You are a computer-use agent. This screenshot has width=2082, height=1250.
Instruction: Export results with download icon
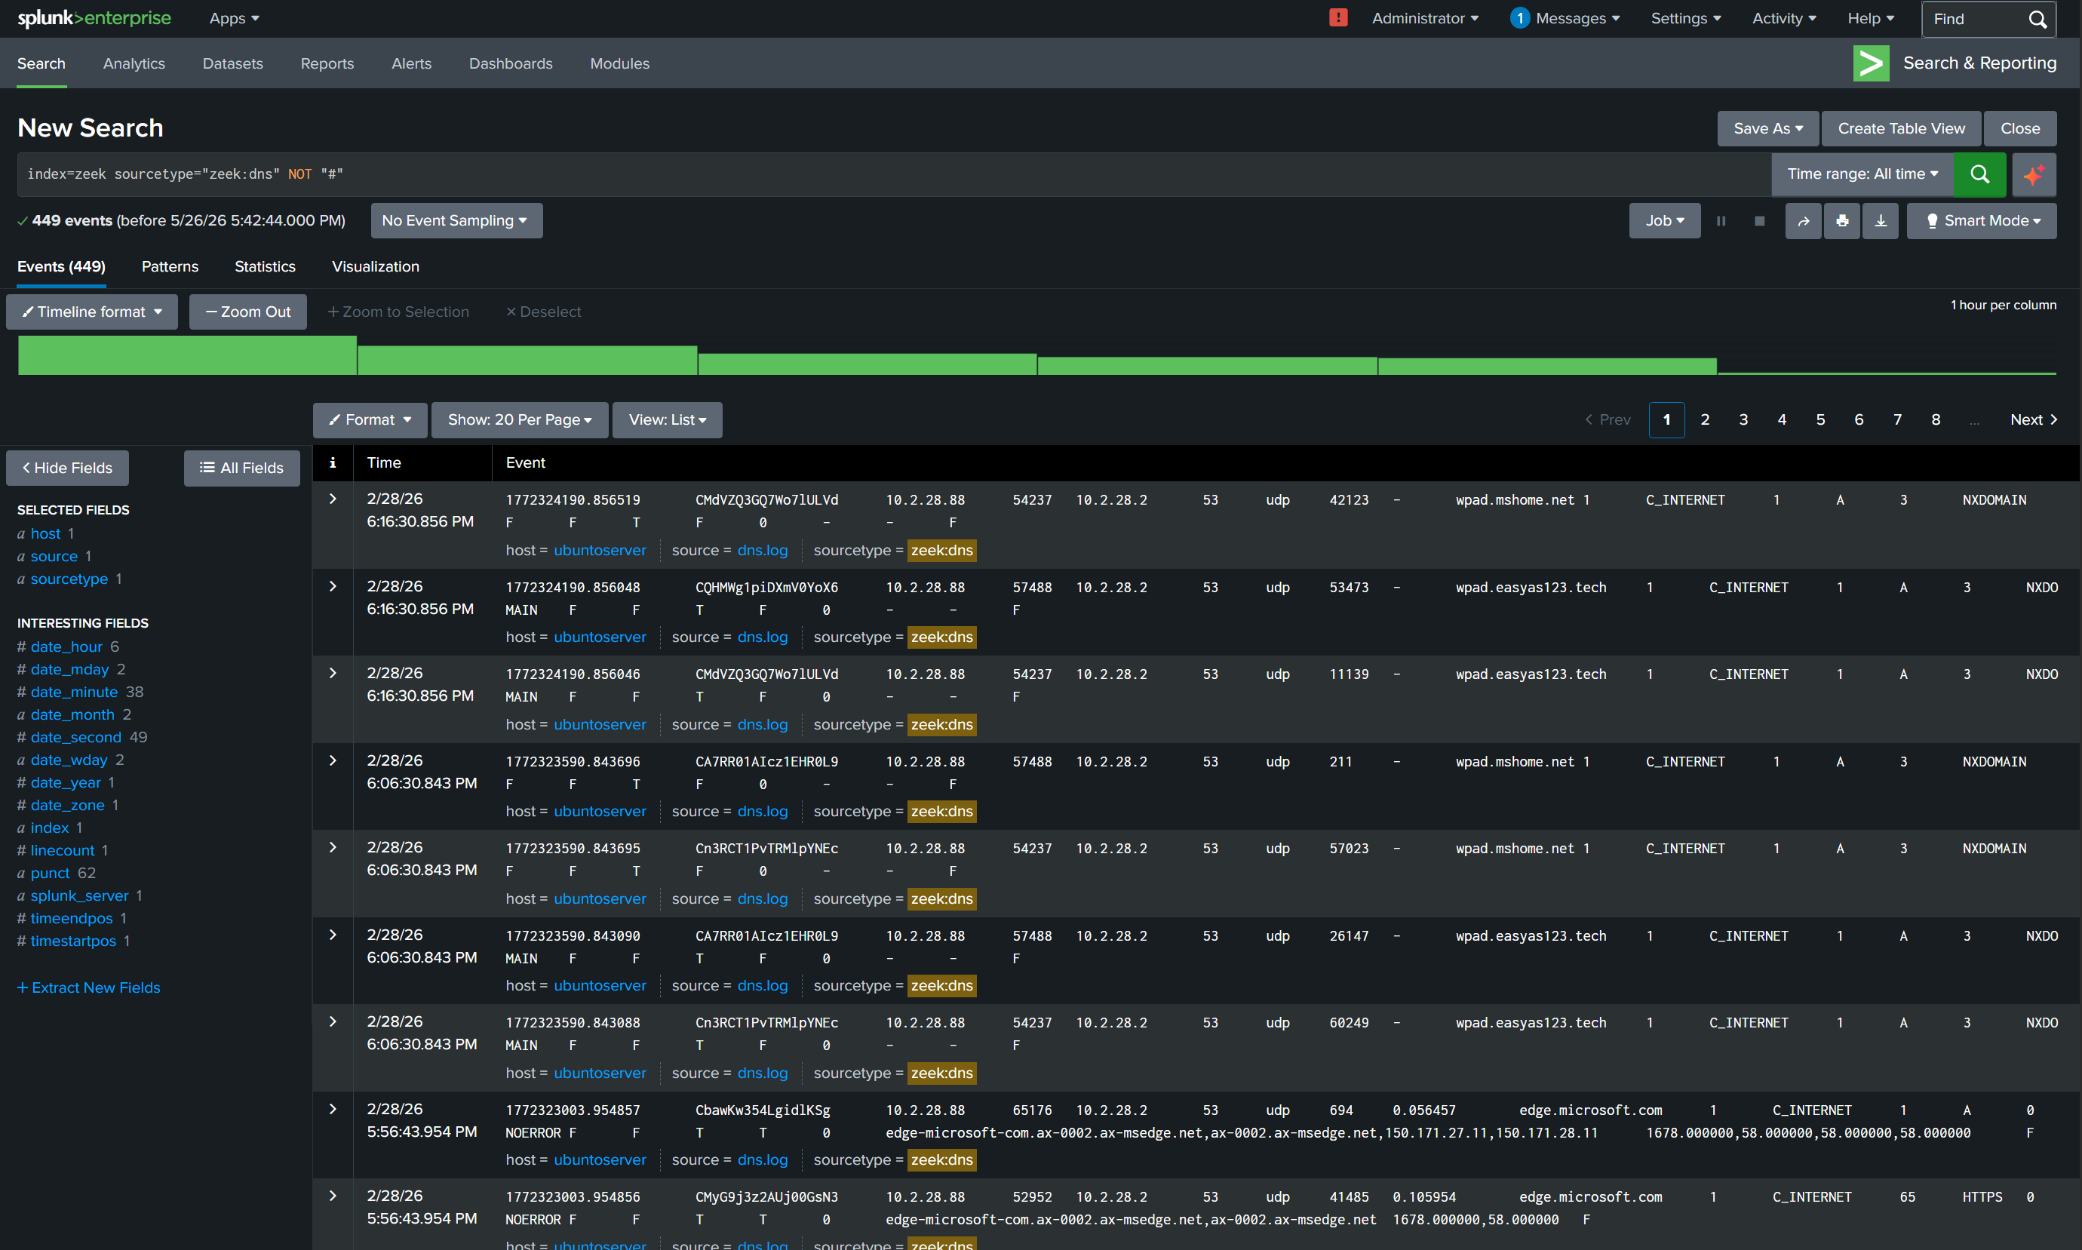pyautogui.click(x=1881, y=221)
